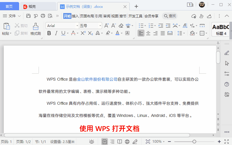Switch to outline view in status bar
The height and width of the screenshot is (145, 232).
pos(112,142)
